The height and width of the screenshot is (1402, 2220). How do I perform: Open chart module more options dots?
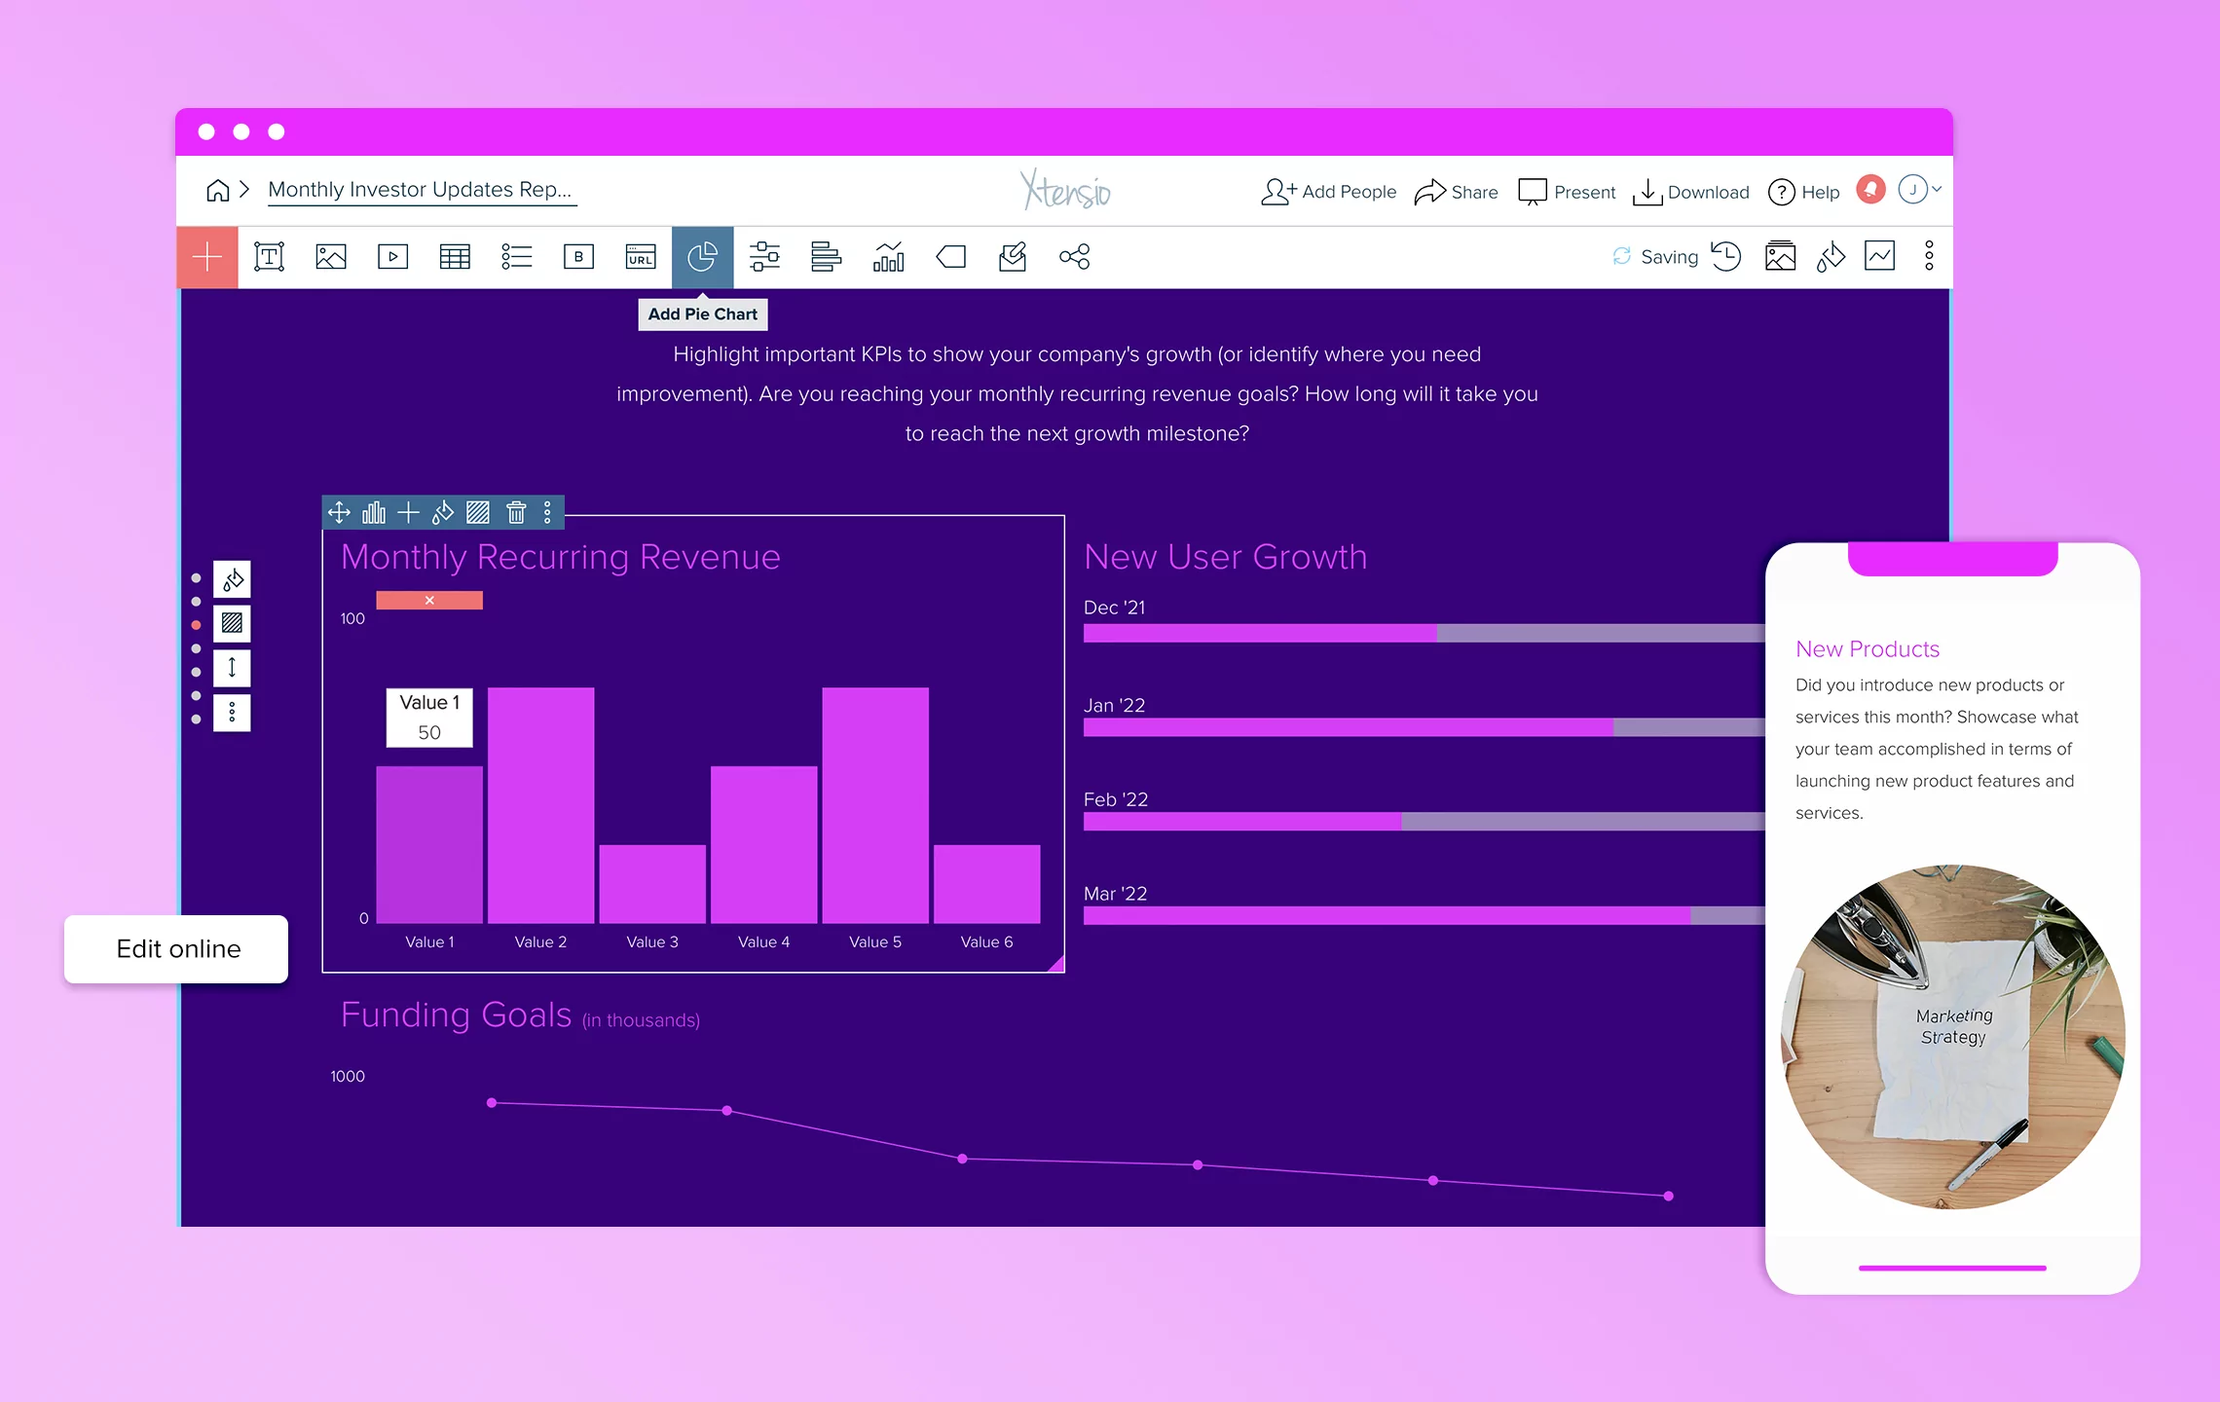(x=547, y=512)
